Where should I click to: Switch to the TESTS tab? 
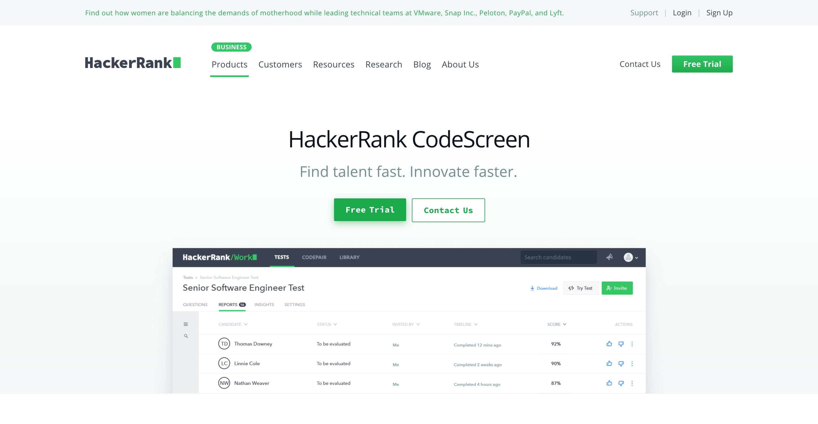(282, 257)
